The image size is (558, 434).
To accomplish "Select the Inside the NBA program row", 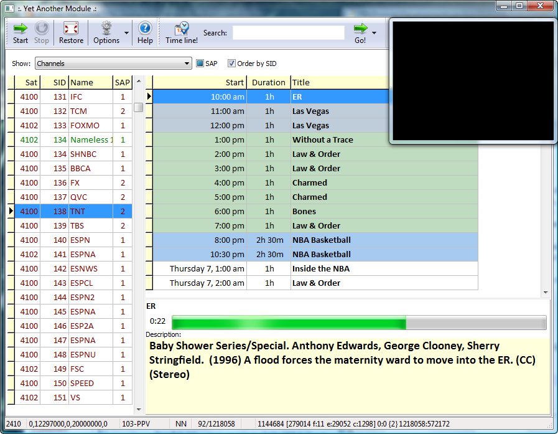I will click(x=315, y=268).
